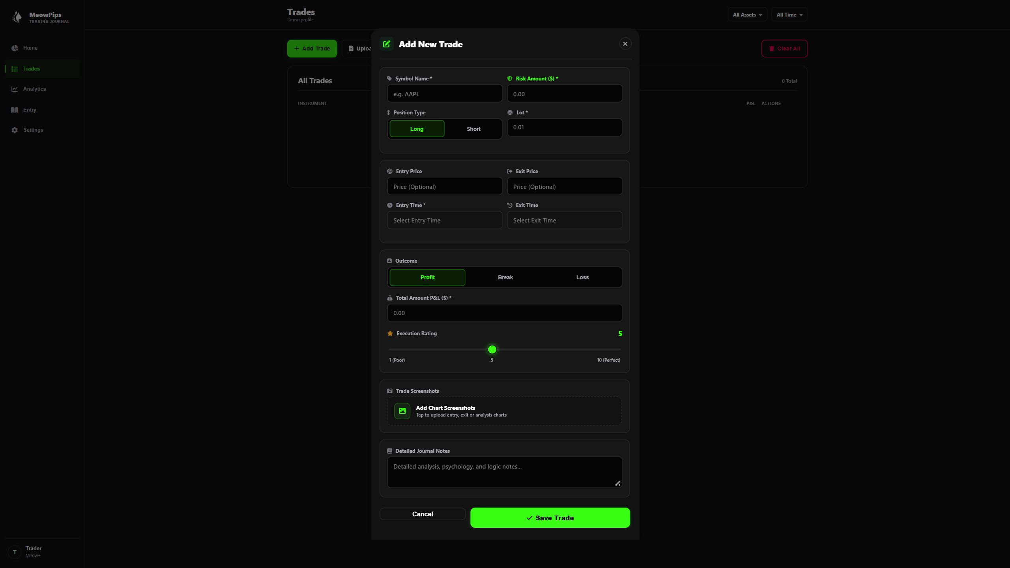
Task: Click the Symbol Name input field
Action: [x=445, y=94]
